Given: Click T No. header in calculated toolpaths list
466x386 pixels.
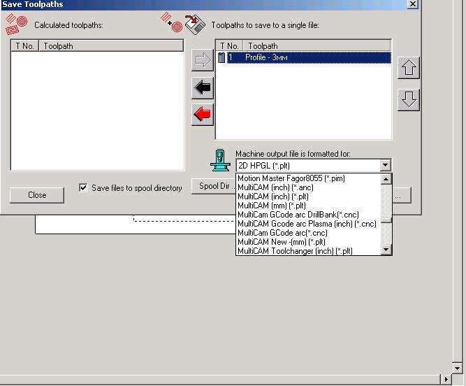Looking at the screenshot, I should pos(24,46).
